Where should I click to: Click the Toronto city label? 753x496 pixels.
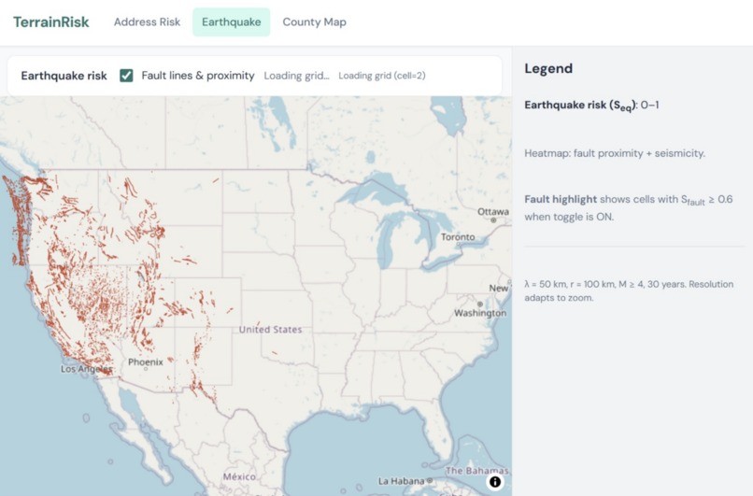[458, 236]
